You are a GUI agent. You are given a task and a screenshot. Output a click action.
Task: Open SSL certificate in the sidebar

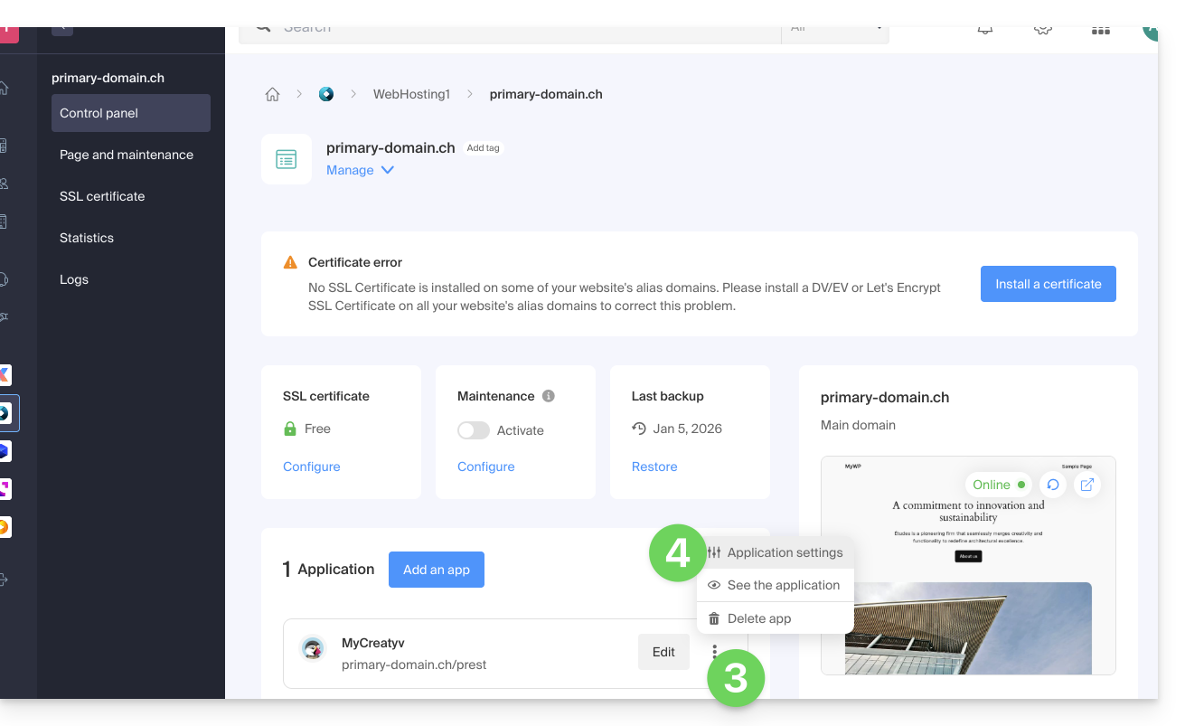[102, 196]
